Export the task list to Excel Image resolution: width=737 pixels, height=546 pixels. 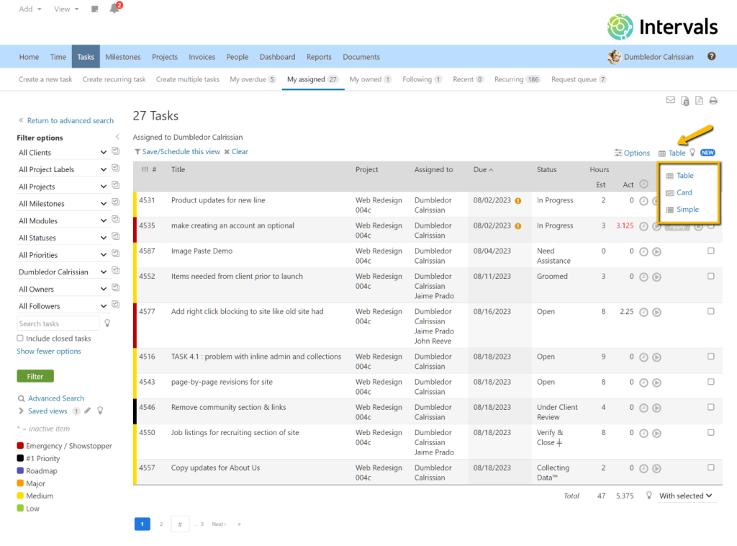pyautogui.click(x=684, y=101)
